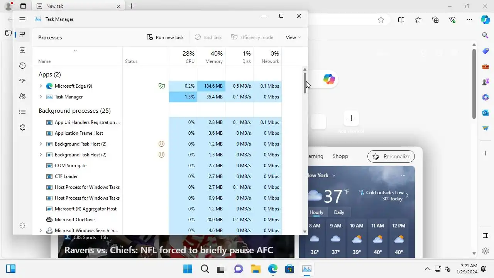494x278 pixels.
Task: Open Outlook icon in Edge sidebar
Action: coord(486,113)
